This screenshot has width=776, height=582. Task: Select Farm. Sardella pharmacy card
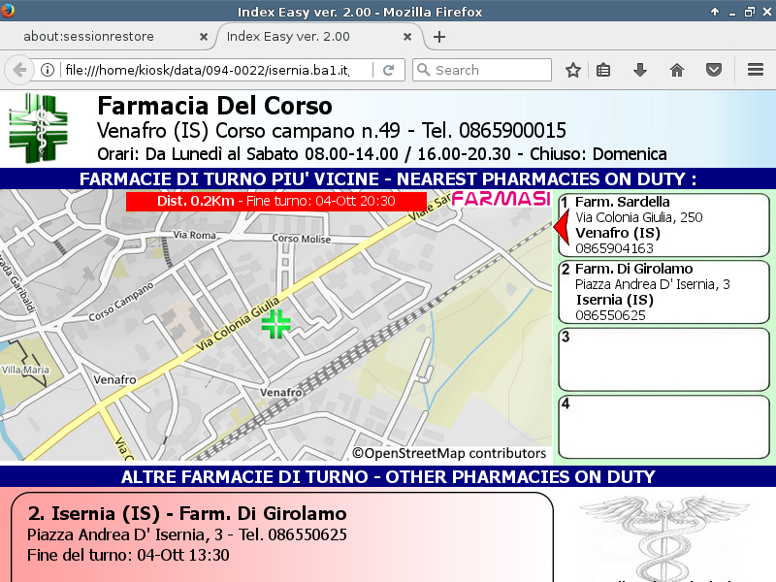(x=663, y=225)
